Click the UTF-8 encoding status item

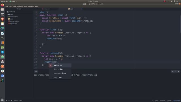[156, 101]
